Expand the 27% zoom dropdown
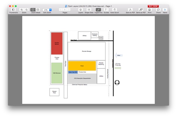The width and height of the screenshot is (177, 117). point(50,10)
